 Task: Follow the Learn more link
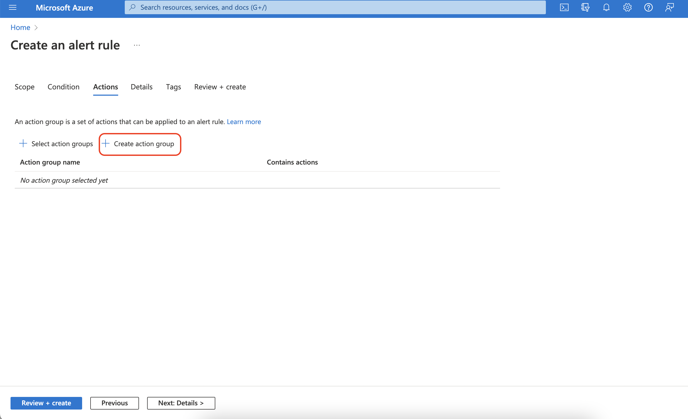[244, 122]
